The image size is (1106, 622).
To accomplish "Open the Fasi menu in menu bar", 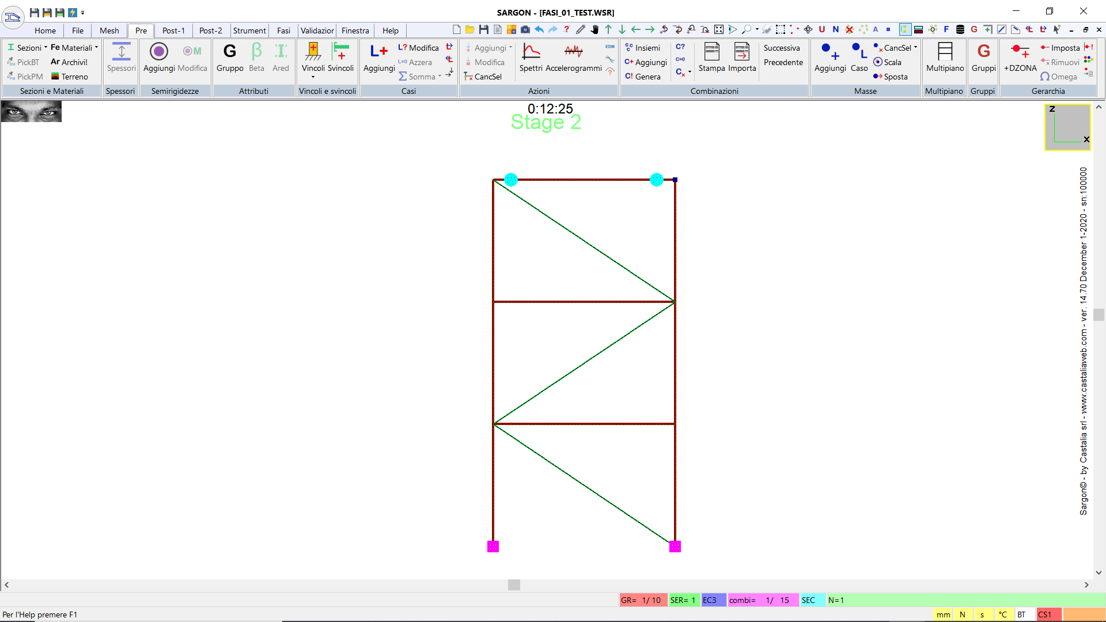I will point(283,31).
